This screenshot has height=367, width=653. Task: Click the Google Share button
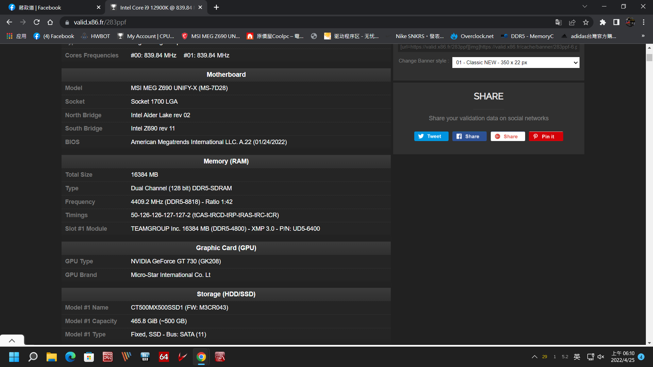[x=507, y=136]
